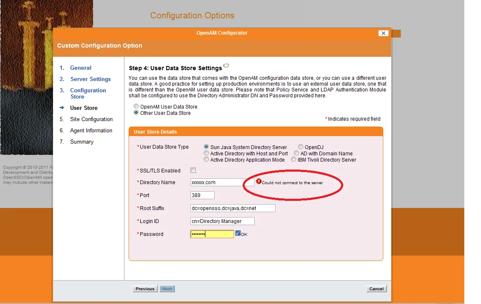Select OpenAM User Data Store radio

136,106
